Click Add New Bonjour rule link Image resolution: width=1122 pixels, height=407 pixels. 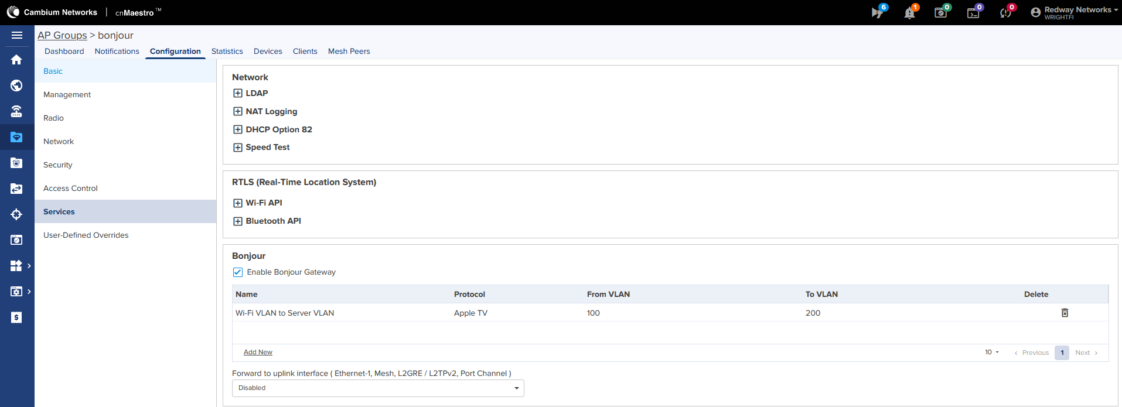tap(258, 352)
